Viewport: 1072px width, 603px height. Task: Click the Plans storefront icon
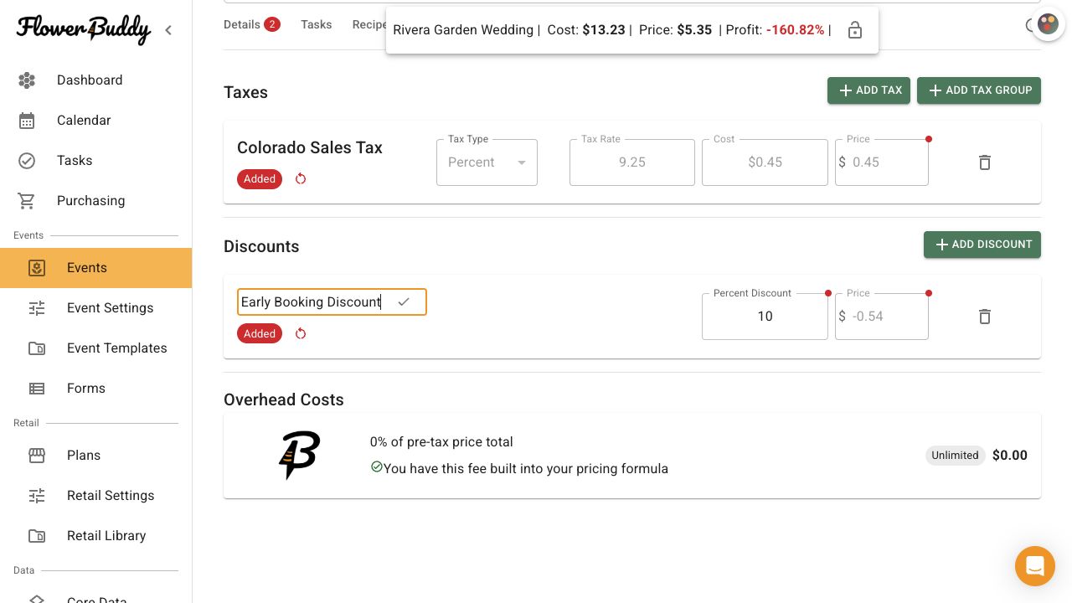37,456
